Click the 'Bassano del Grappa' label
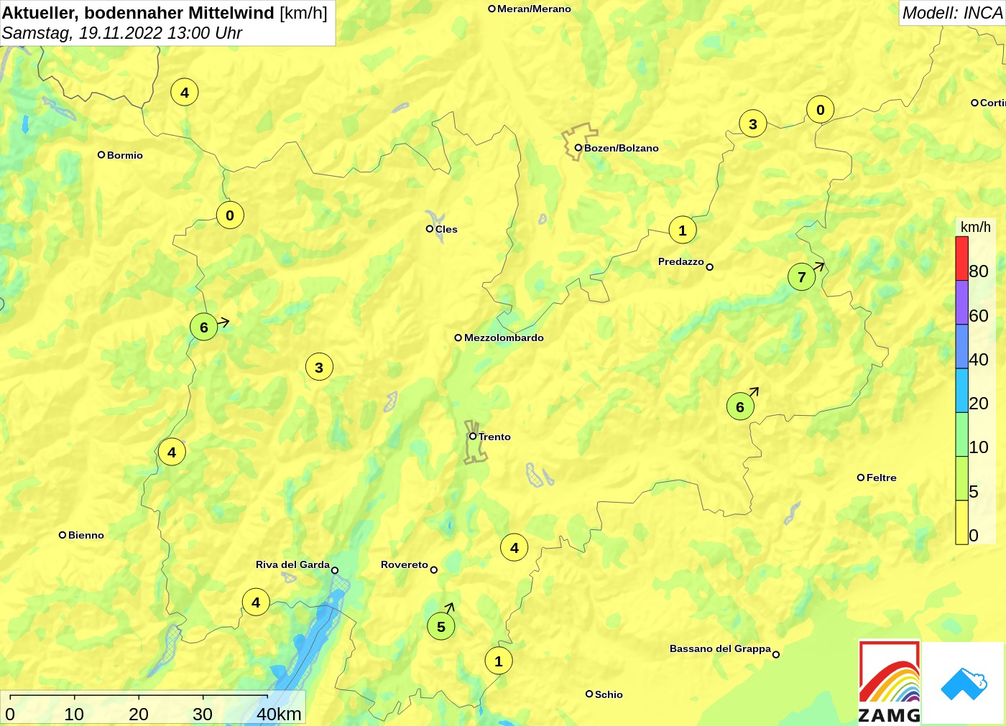 pyautogui.click(x=720, y=649)
